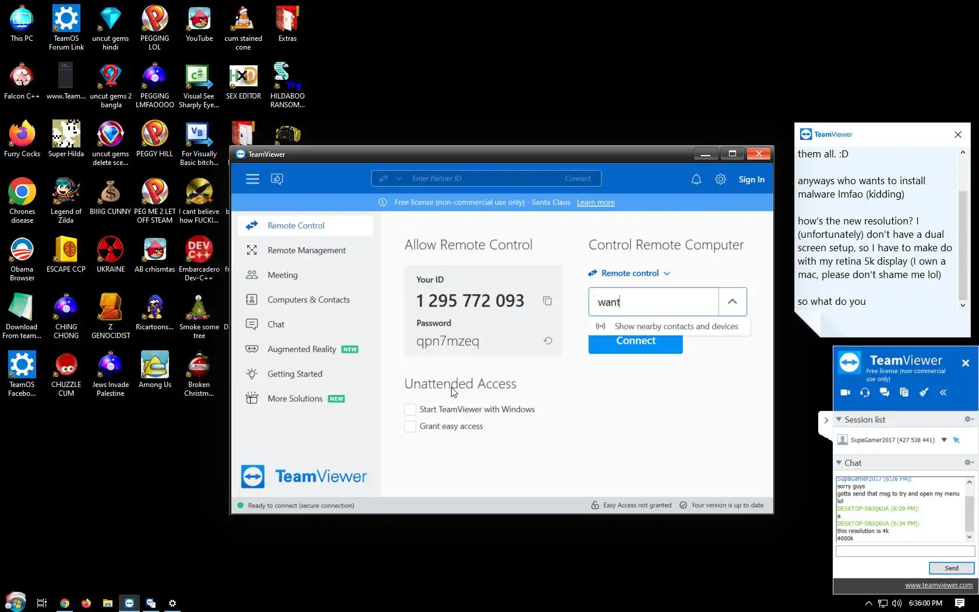Viewport: 979px width, 612px height.
Task: Collapse the Session list section
Action: pyautogui.click(x=839, y=420)
